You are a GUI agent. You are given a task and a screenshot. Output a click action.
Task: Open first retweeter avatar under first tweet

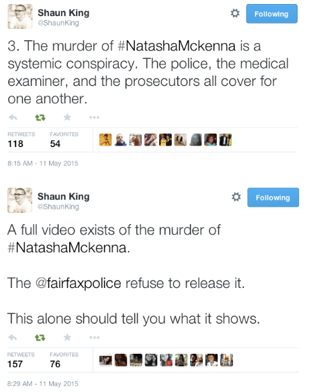tap(105, 140)
